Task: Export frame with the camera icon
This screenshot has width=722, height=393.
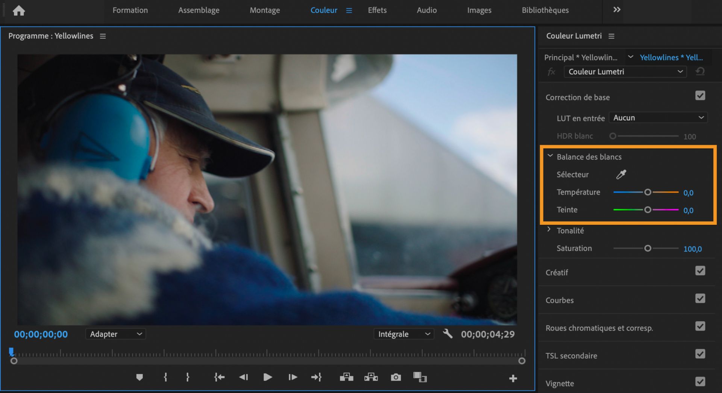Action: tap(396, 377)
